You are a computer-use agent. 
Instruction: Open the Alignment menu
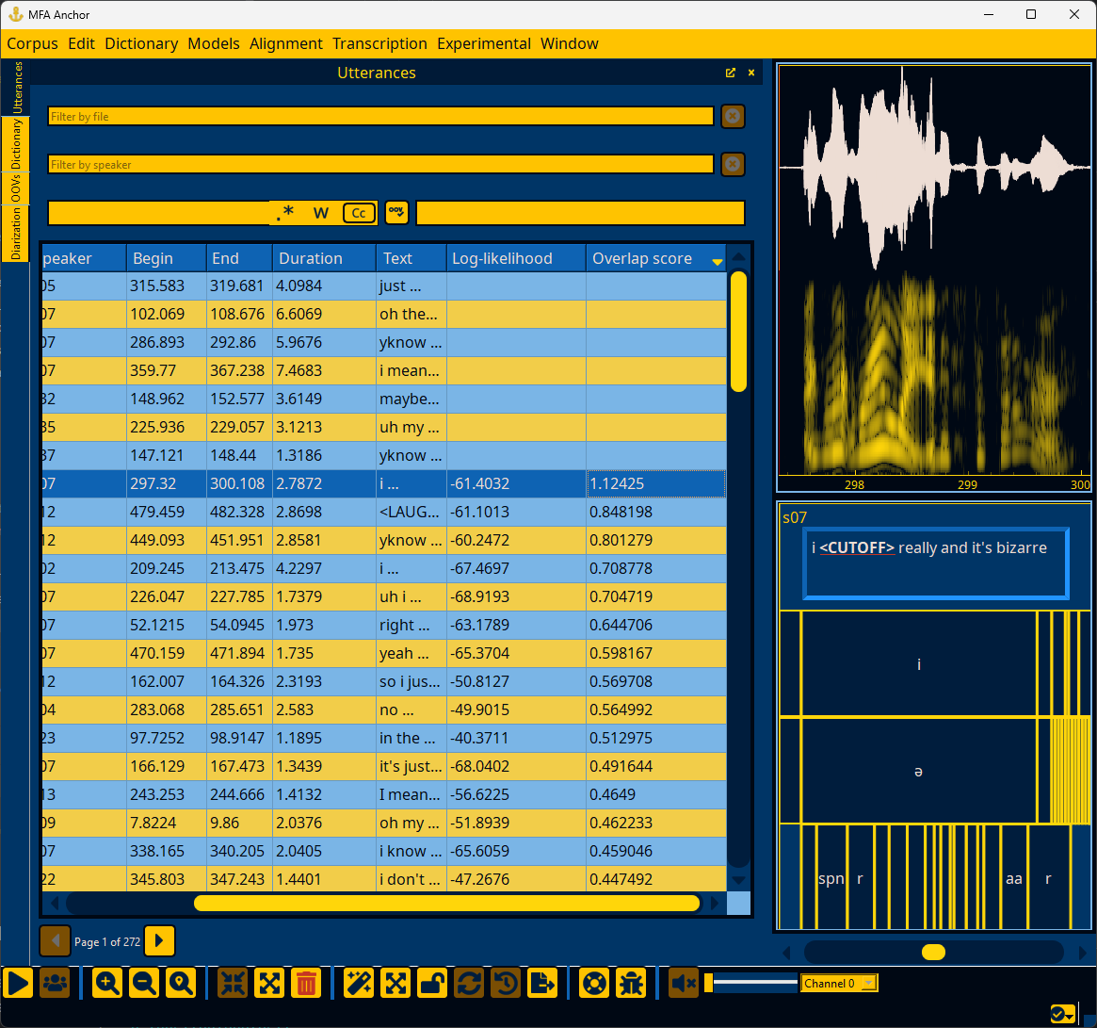pyautogui.click(x=286, y=43)
